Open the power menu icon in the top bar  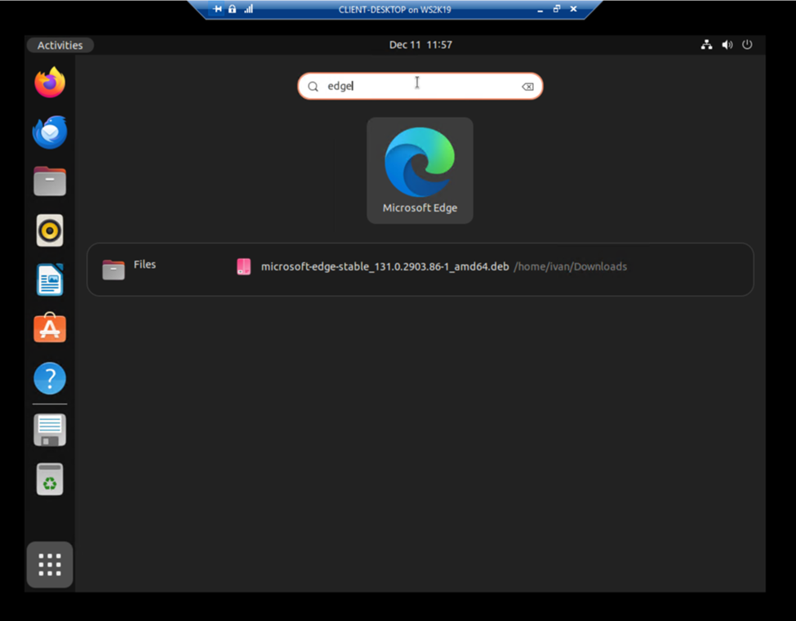(x=747, y=45)
